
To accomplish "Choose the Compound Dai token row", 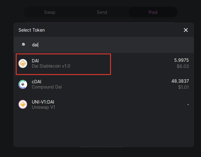I will 104,84.
